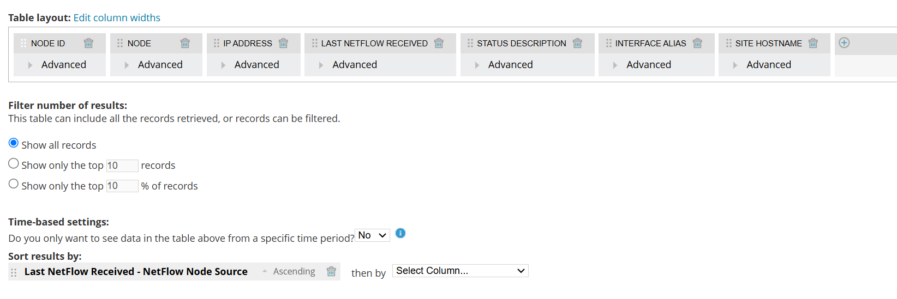Remove the LAST NETFLOW RECEIVED column

(439, 43)
